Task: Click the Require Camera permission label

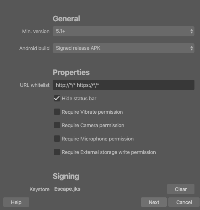Action: tap(93, 126)
